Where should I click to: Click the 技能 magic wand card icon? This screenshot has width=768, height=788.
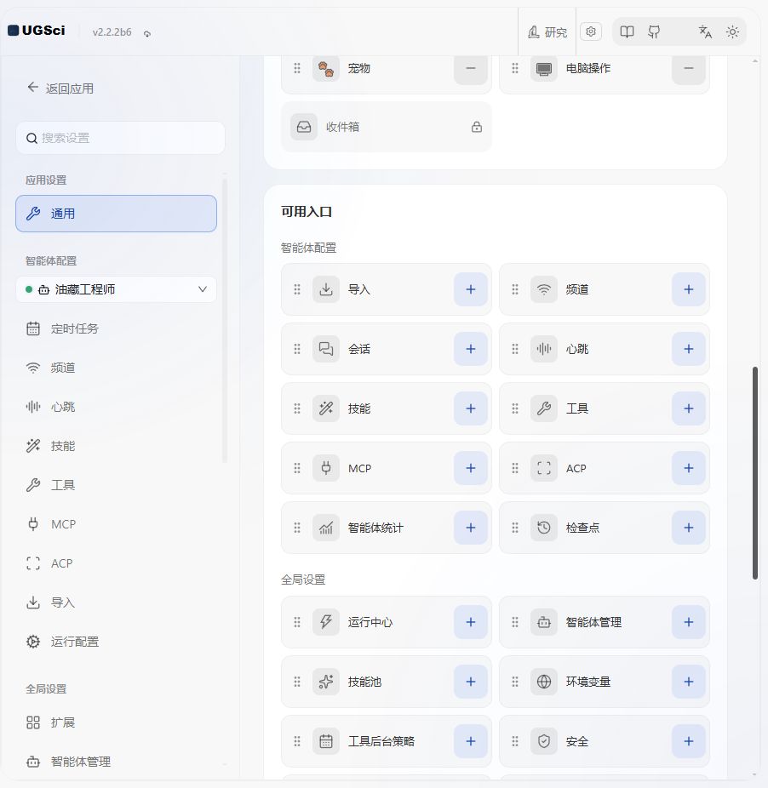point(326,408)
